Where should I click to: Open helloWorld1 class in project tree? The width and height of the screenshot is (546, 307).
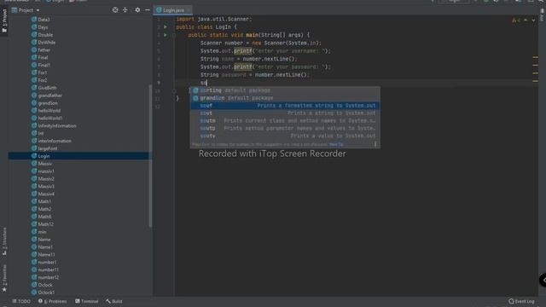click(x=50, y=118)
